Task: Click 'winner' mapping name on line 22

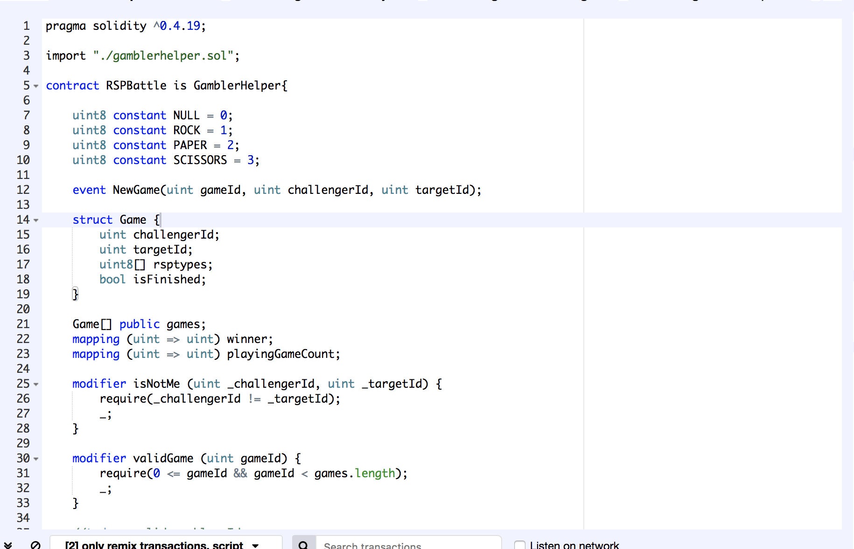Action: tap(247, 339)
